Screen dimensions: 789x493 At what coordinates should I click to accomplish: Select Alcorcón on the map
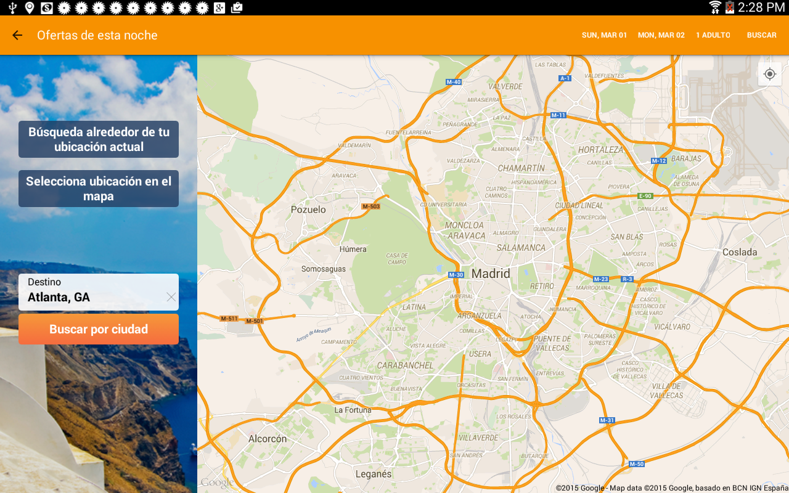[x=268, y=439]
